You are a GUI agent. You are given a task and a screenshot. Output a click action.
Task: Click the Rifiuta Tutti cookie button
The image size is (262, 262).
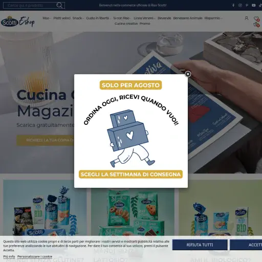pos(200,245)
